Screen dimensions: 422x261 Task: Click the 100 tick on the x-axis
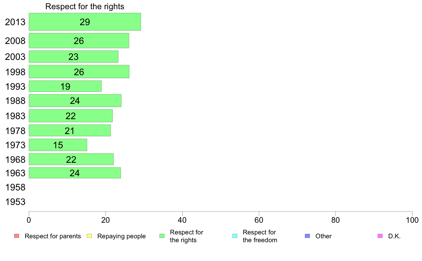412,220
